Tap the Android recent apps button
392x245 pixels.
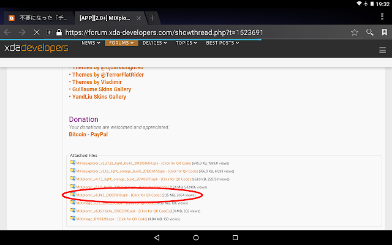(x=235, y=238)
